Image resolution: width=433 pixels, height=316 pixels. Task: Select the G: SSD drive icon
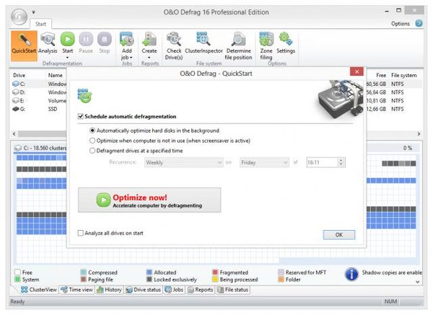click(16, 109)
